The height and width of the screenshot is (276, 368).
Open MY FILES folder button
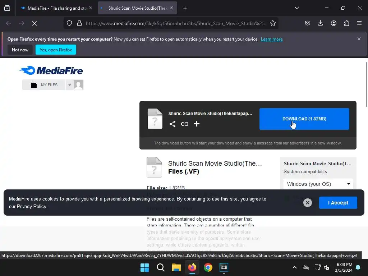(44, 85)
